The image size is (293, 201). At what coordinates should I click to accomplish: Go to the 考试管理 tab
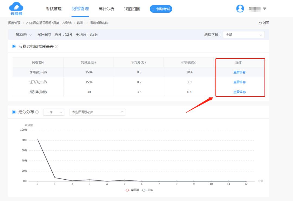(x=55, y=8)
